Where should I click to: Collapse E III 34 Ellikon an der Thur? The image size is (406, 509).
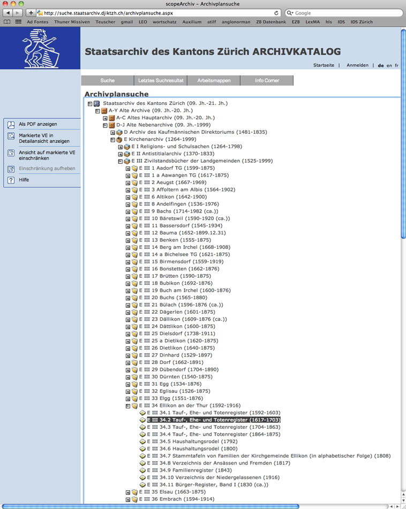[128, 406]
